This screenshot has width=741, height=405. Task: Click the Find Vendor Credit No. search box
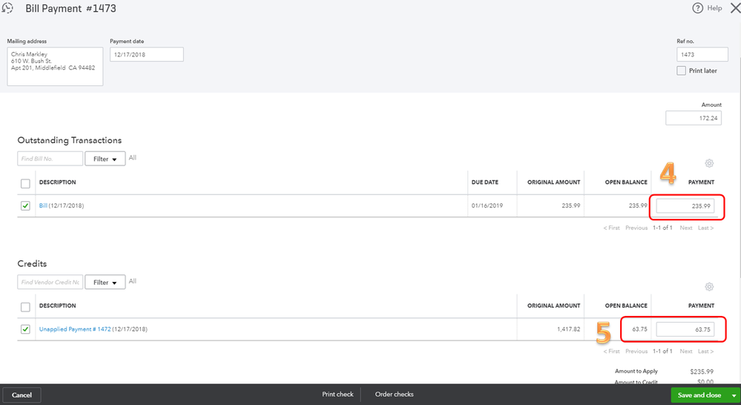tap(50, 282)
